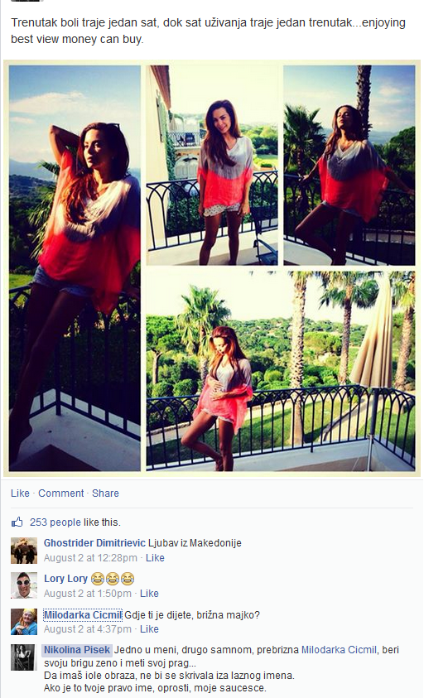424x698 pixels.
Task: View the 253 people who liked this
Action: 55,522
